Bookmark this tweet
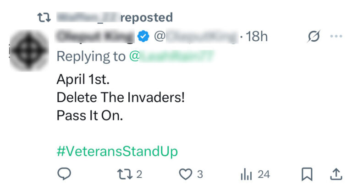Viewport: 352px width, 191px height. click(x=307, y=175)
